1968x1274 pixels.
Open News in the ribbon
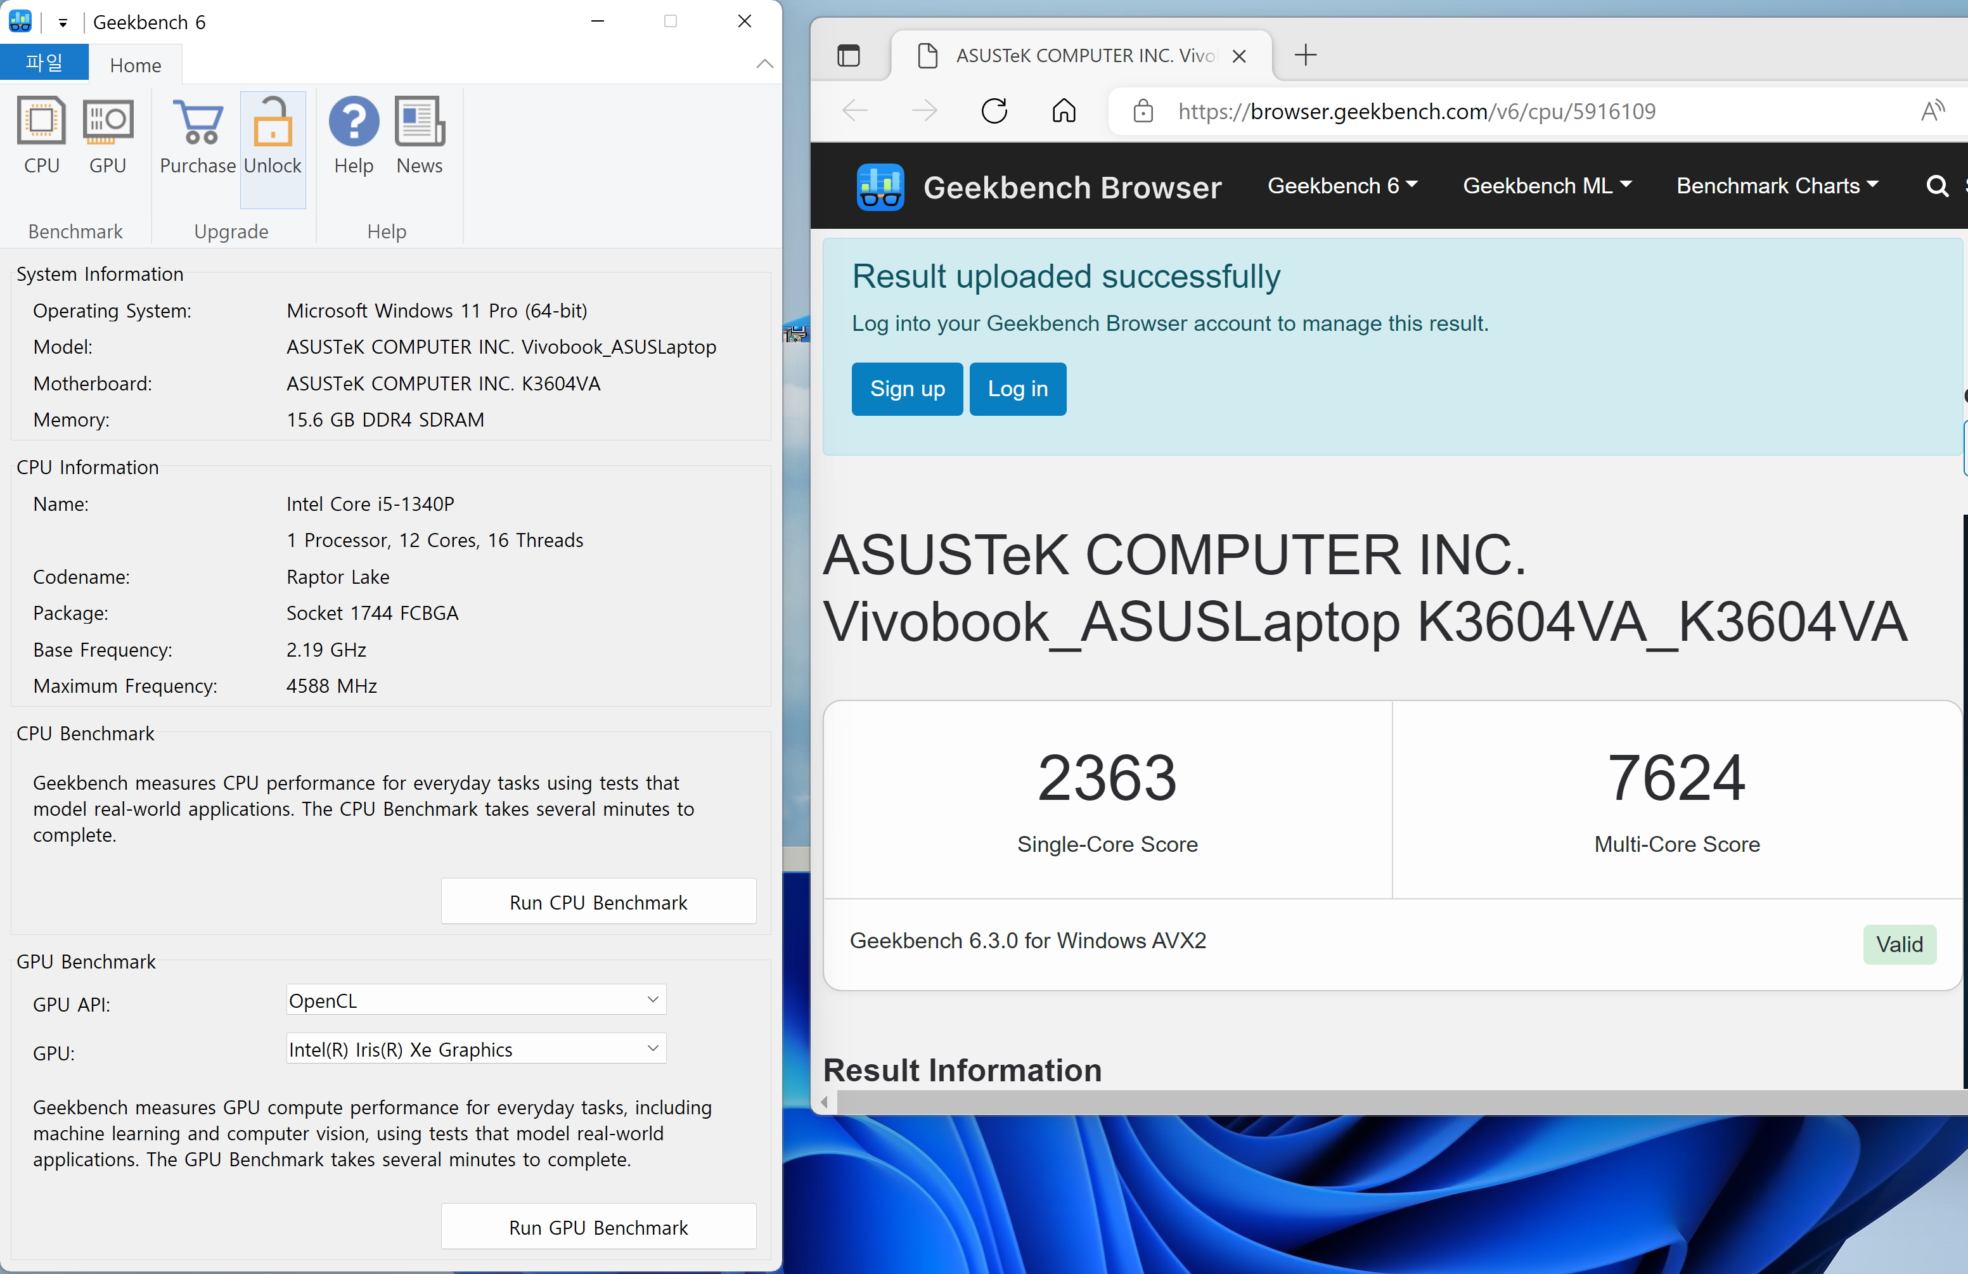tap(419, 136)
